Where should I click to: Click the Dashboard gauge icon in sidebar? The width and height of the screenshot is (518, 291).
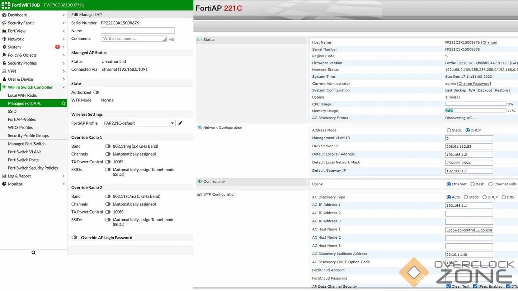click(x=5, y=15)
